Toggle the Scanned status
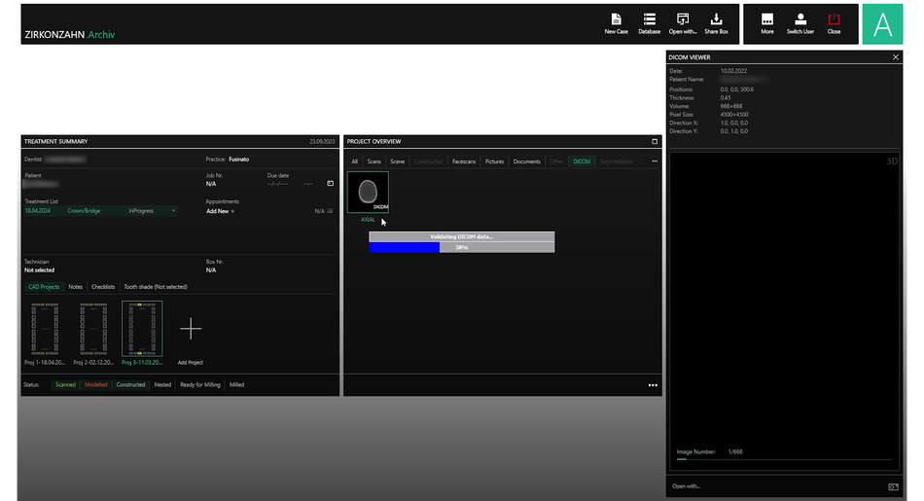 pyautogui.click(x=65, y=384)
